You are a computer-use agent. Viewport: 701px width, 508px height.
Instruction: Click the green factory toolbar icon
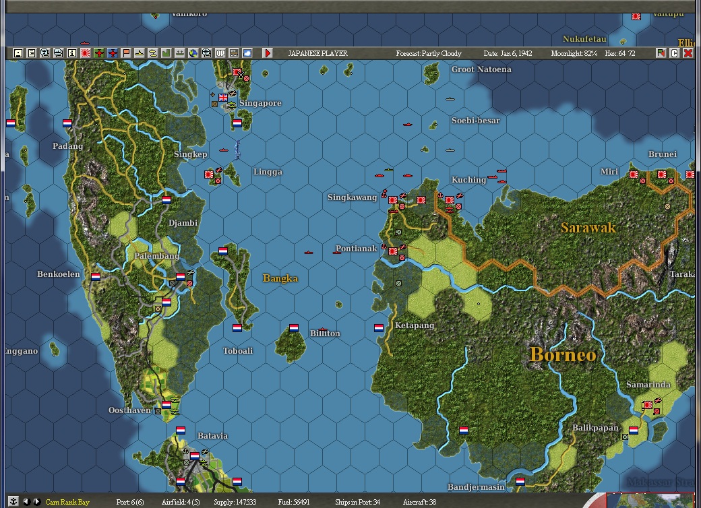(x=166, y=53)
